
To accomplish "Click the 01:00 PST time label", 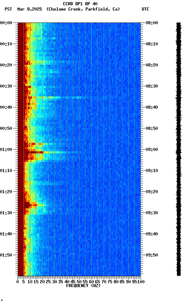I will [6, 150].
